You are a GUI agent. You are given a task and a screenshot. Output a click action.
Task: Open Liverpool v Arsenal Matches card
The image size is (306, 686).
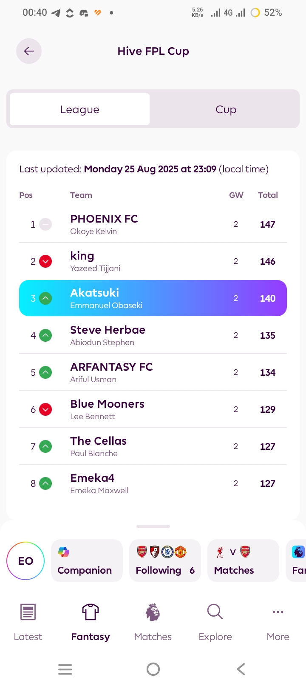(243, 560)
